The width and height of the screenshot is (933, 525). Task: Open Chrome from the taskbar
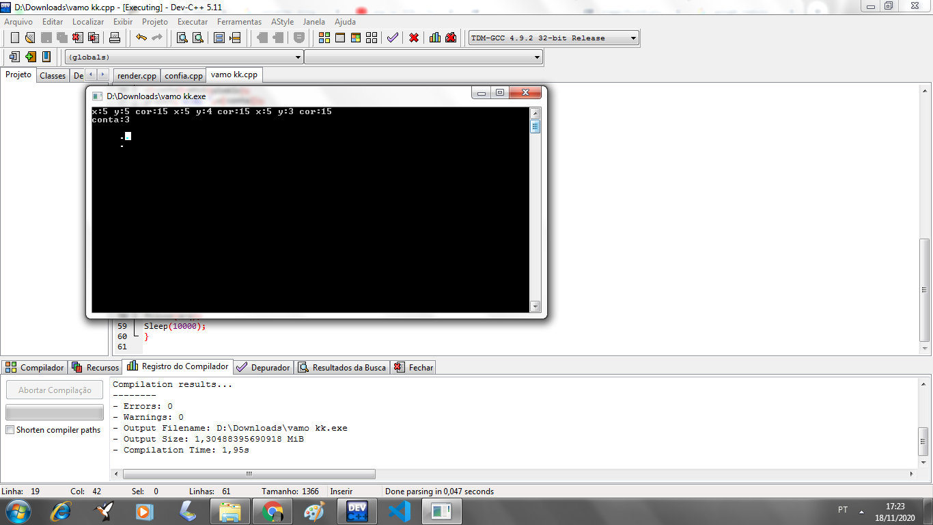coord(273,511)
